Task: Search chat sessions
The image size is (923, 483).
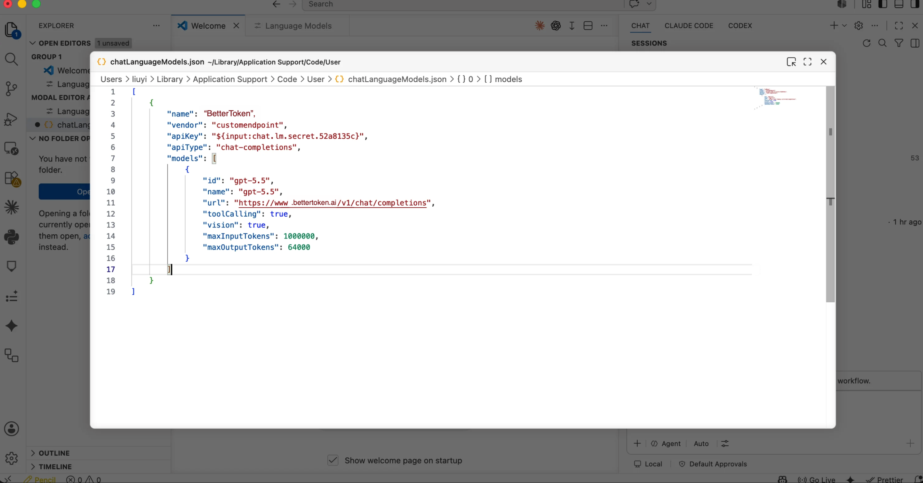Action: [x=883, y=43]
